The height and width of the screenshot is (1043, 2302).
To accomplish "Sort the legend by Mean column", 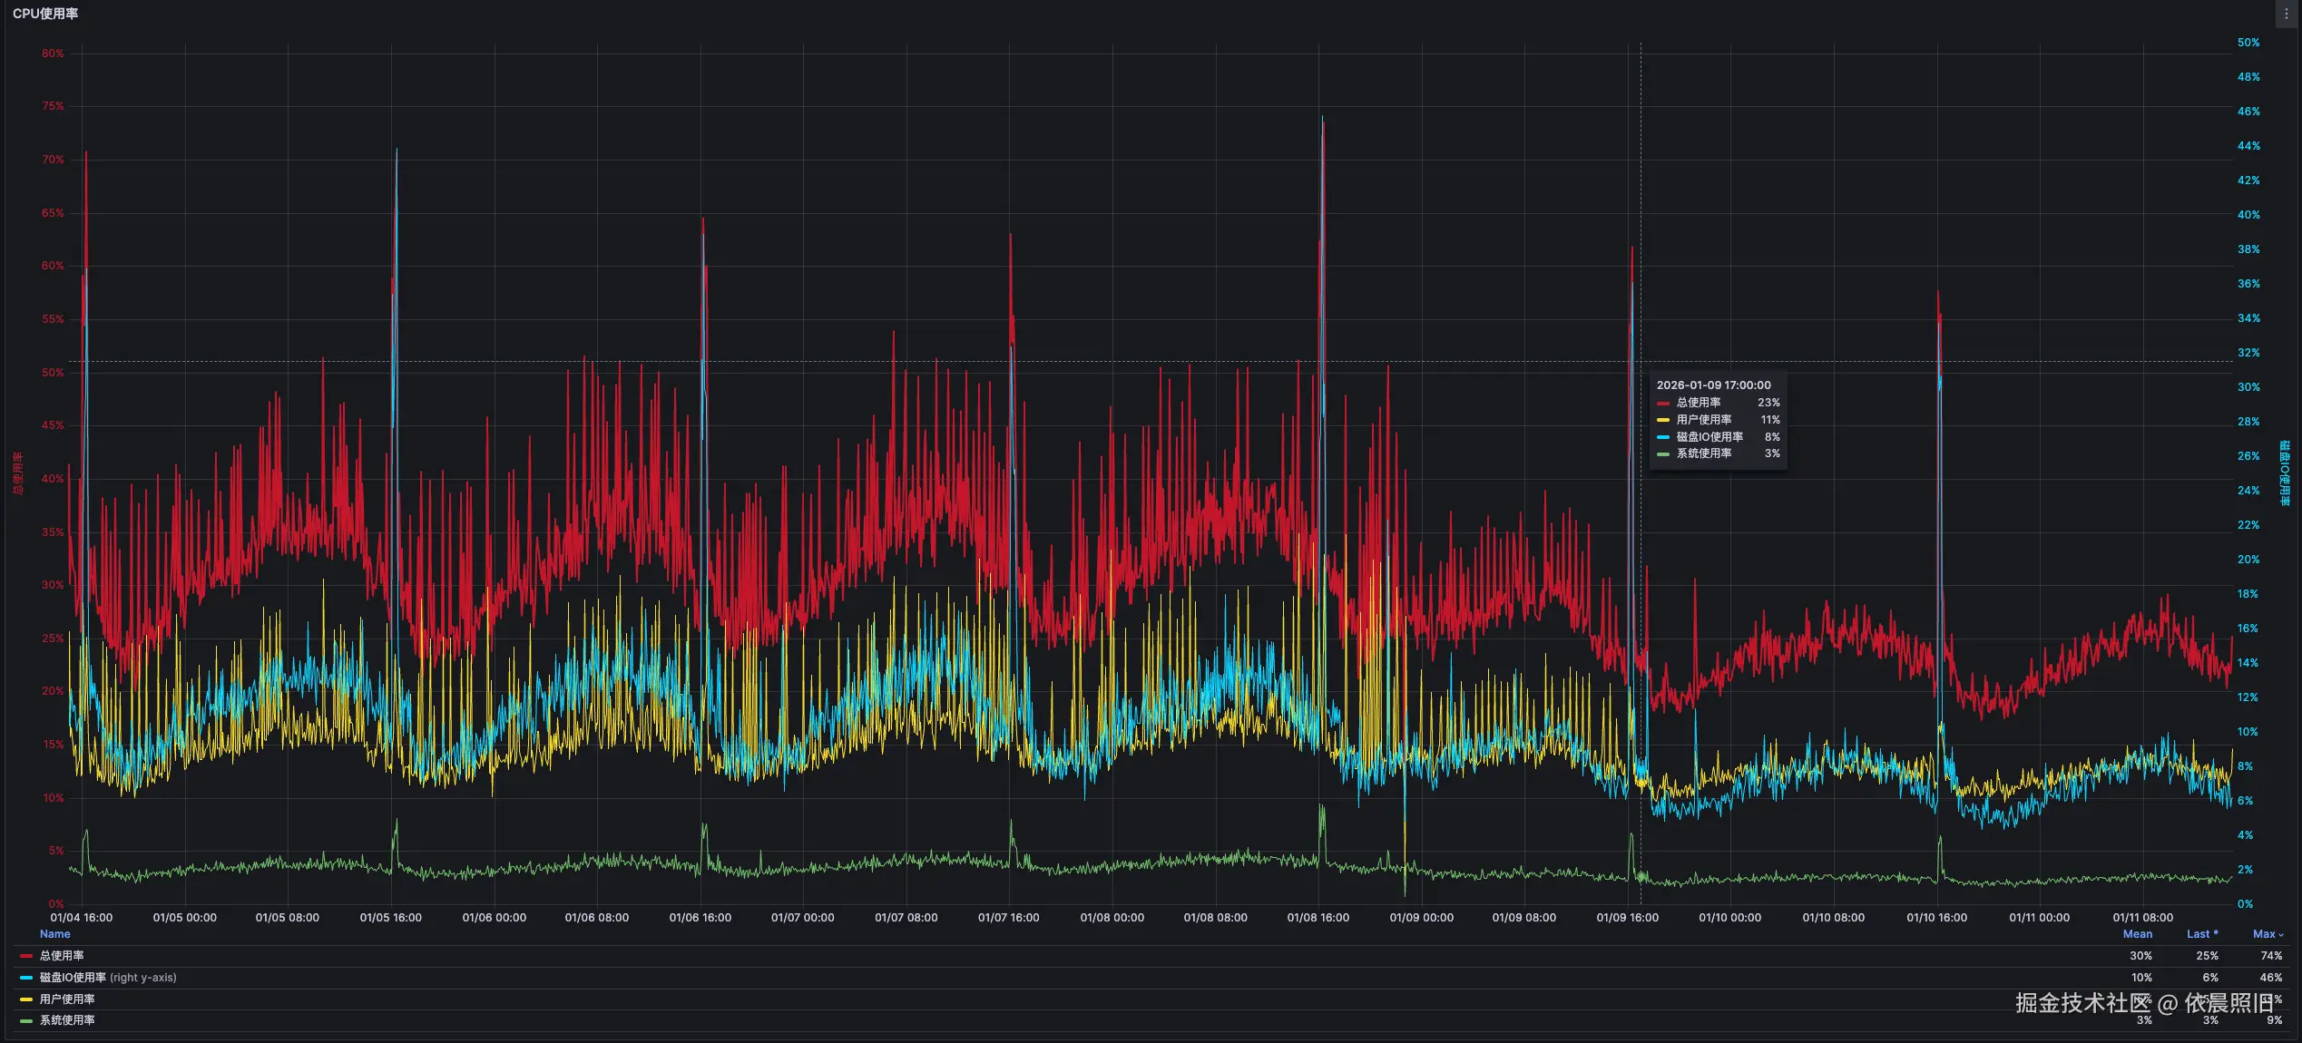I will point(2137,934).
